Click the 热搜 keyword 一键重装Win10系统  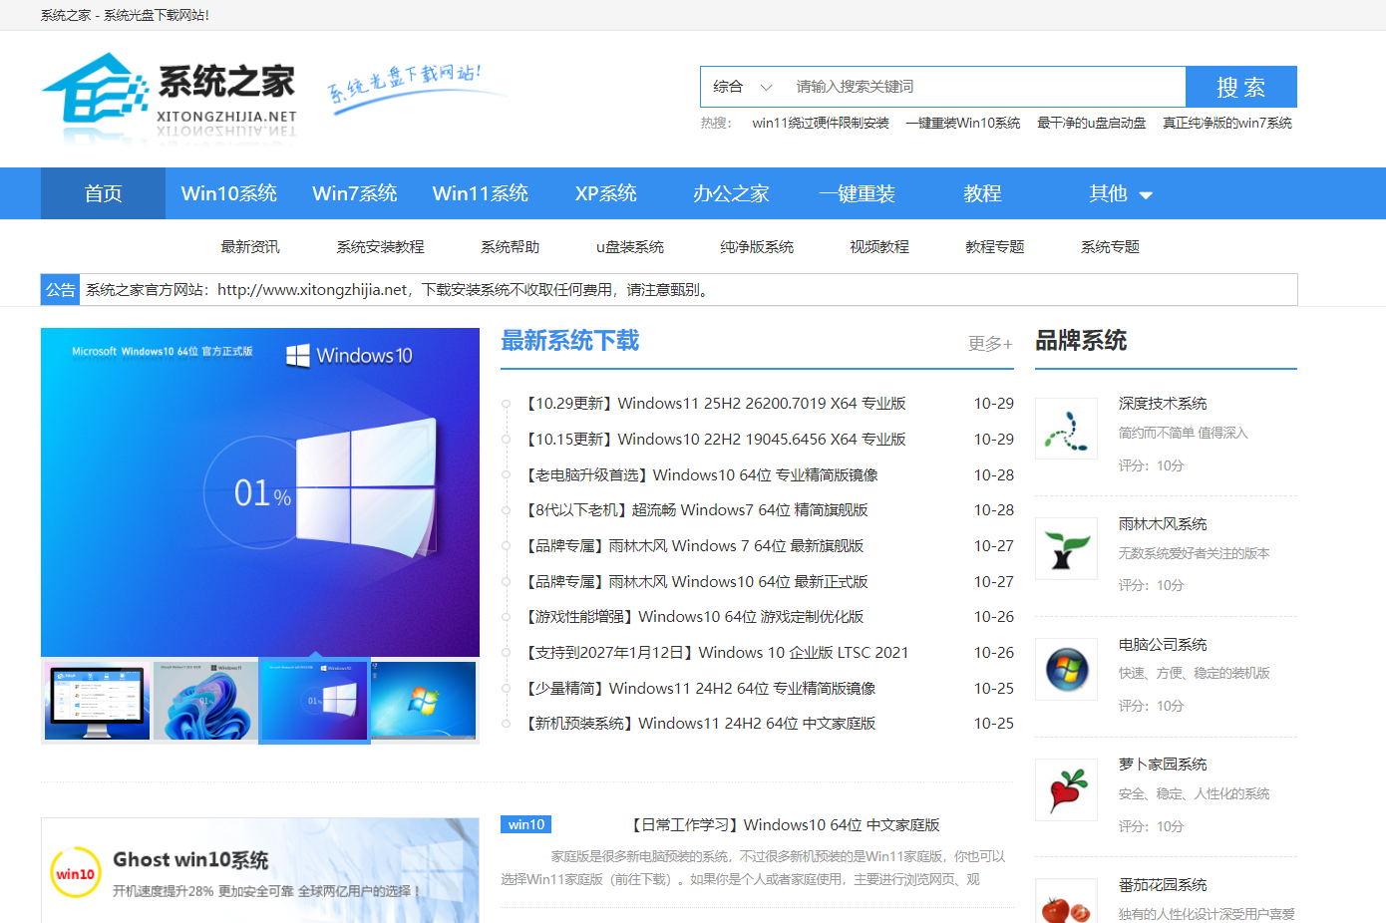click(x=963, y=123)
